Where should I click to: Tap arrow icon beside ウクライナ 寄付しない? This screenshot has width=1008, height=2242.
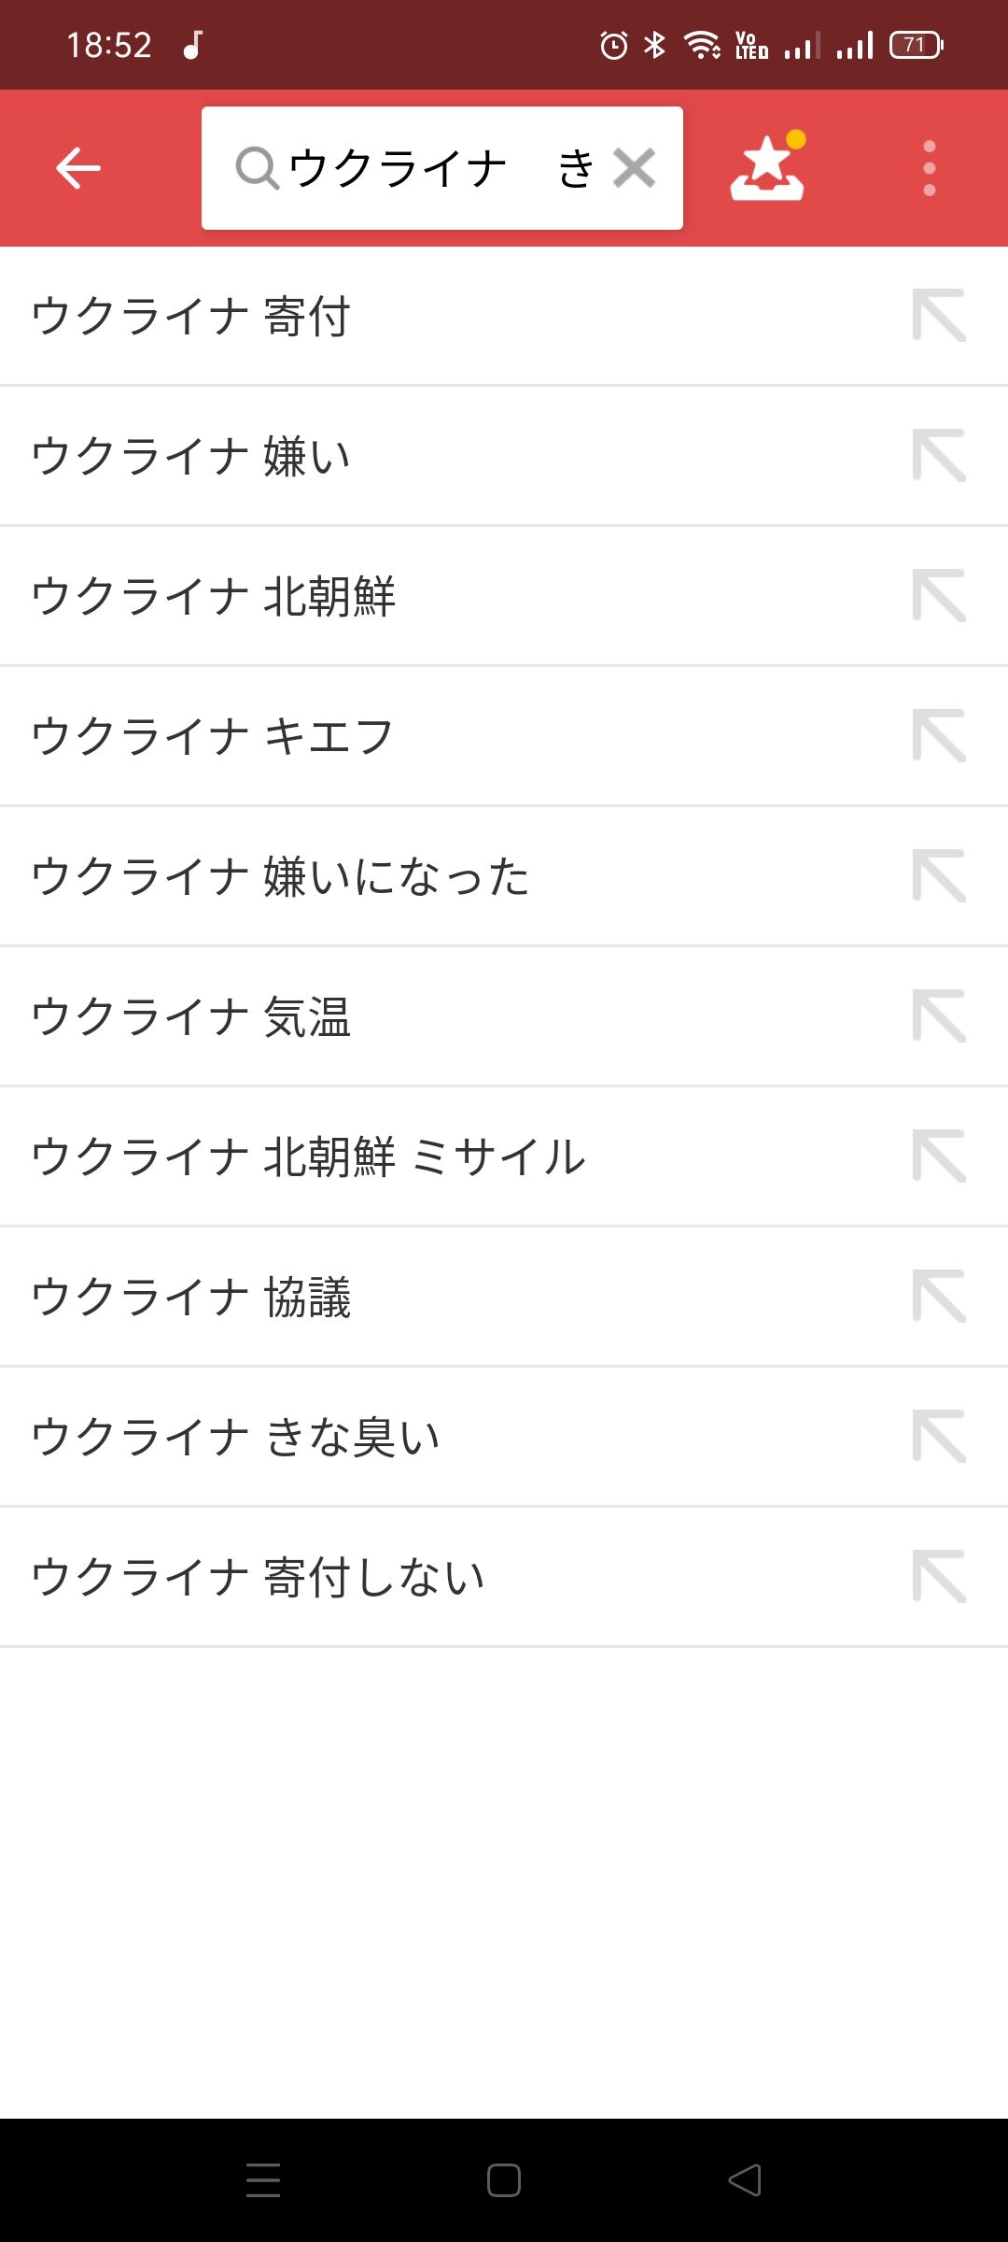[x=939, y=1577]
